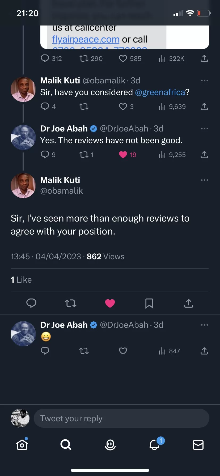Go to the Home tab
220x476 pixels.
click(x=22, y=445)
